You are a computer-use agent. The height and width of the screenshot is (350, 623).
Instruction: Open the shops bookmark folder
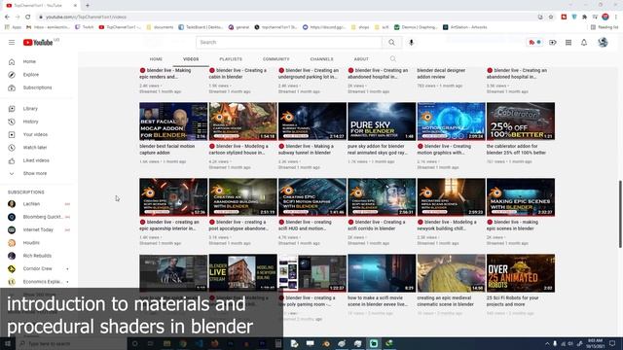coord(360,27)
